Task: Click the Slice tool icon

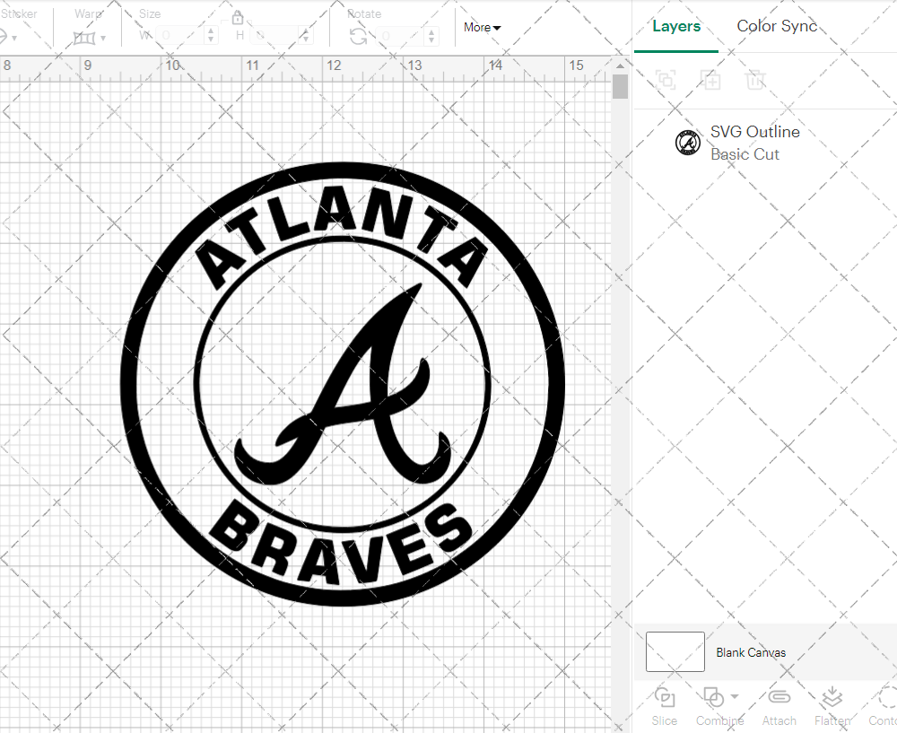Action: tap(664, 698)
